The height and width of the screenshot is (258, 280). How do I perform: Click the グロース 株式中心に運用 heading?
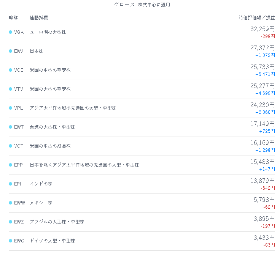(x=142, y=5)
